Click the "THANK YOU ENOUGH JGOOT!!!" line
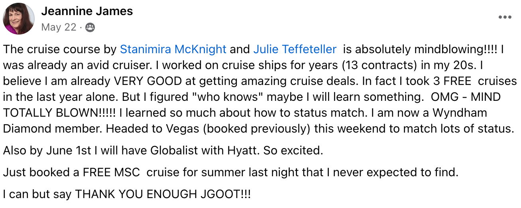Screen dimensions: 521x208 click(163, 195)
